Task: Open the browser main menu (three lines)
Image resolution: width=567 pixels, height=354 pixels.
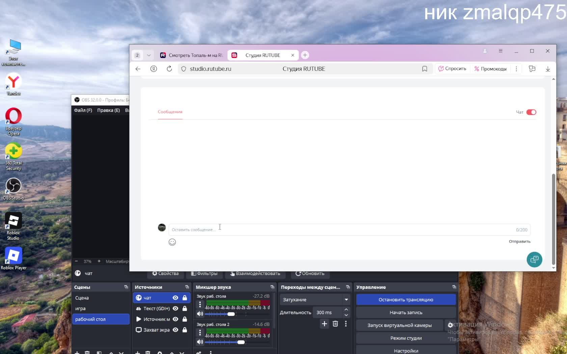Action: tap(501, 51)
